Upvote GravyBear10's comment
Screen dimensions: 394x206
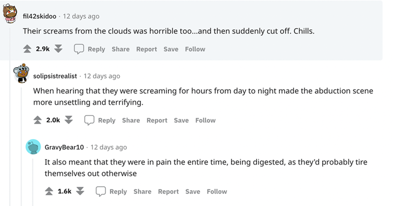tap(50, 192)
